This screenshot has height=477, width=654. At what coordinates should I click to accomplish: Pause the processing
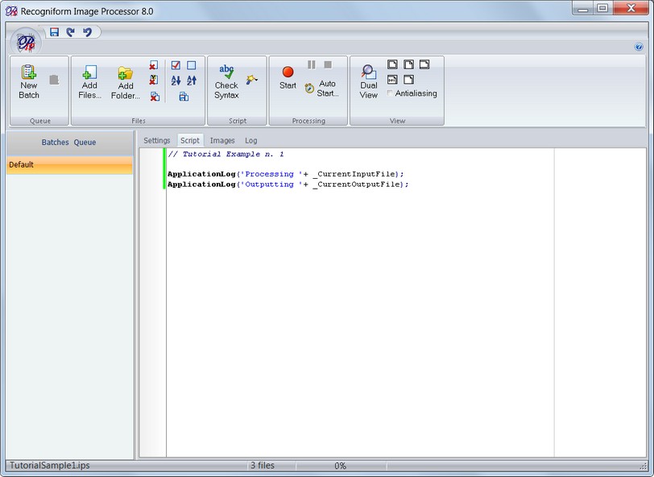pos(312,64)
